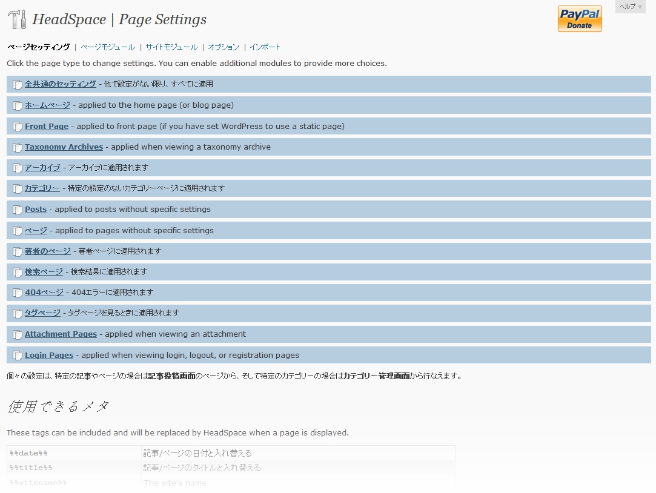
Task: Click 記事/ページのタイトルと入れ替える description
Action: coord(202,468)
